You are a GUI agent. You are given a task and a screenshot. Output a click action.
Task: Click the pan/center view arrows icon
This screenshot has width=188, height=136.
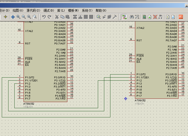tap(13, 17)
